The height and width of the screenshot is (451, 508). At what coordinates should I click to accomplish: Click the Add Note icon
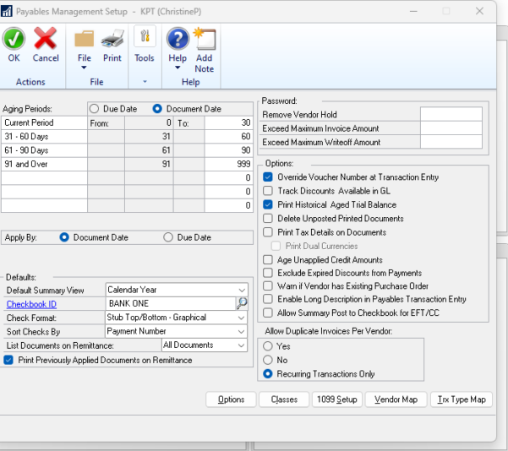point(205,39)
